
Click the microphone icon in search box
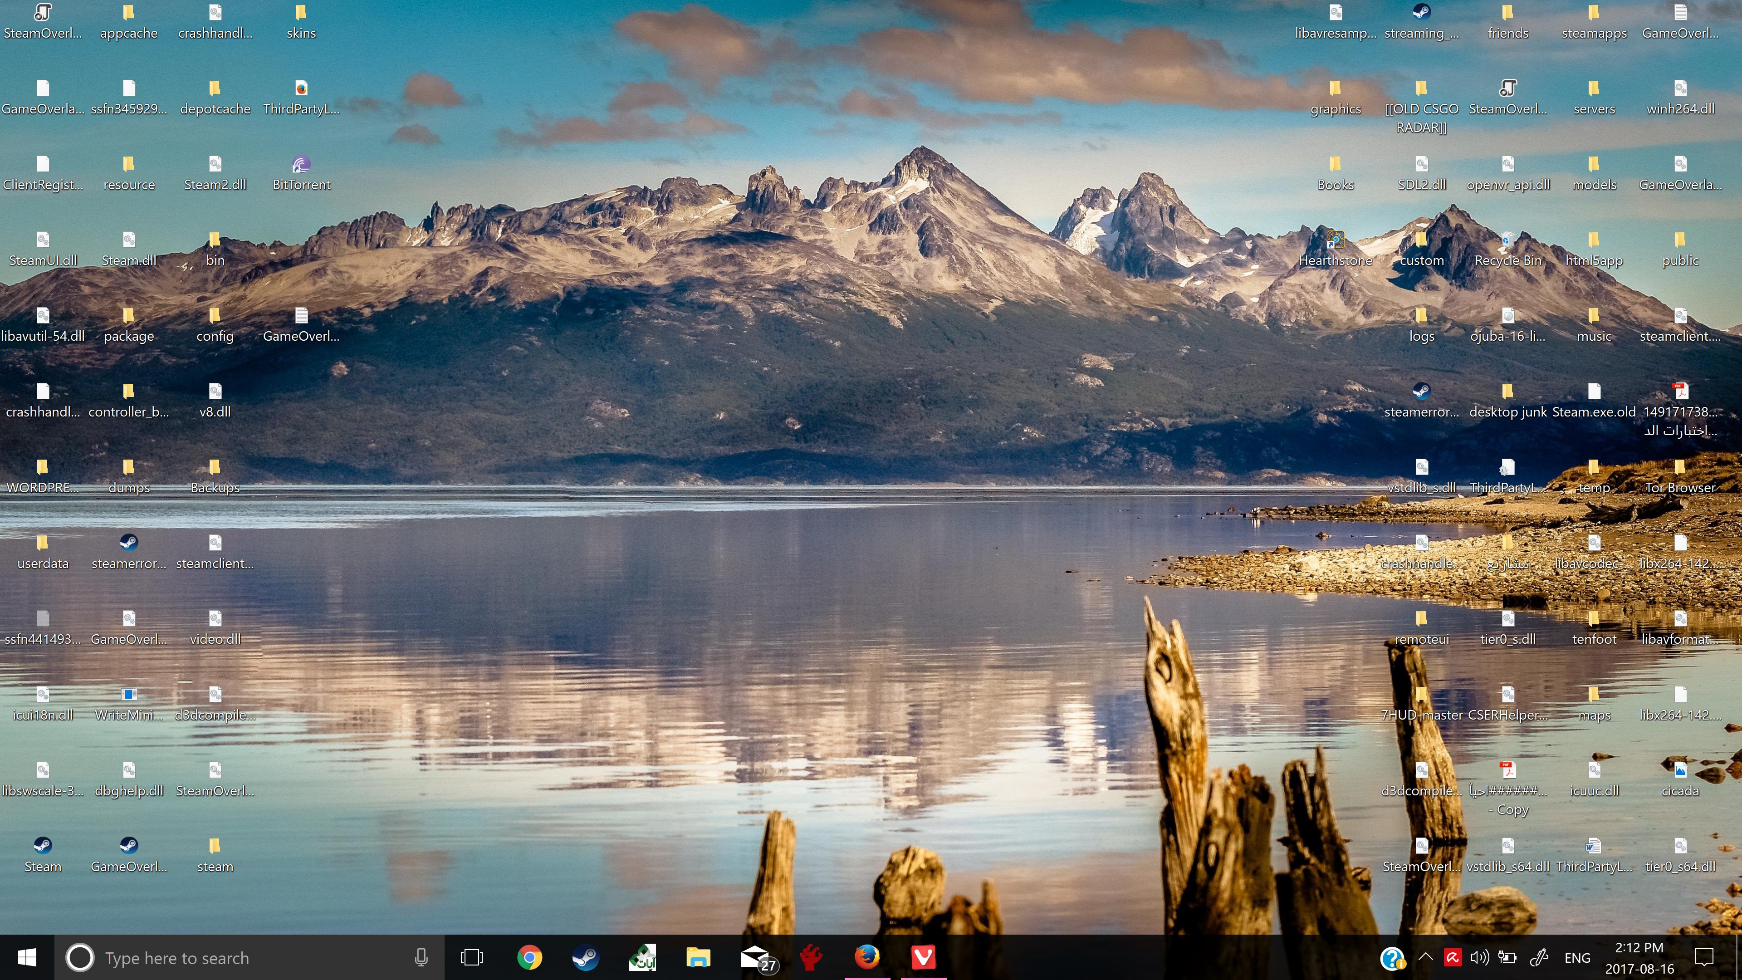(x=421, y=958)
